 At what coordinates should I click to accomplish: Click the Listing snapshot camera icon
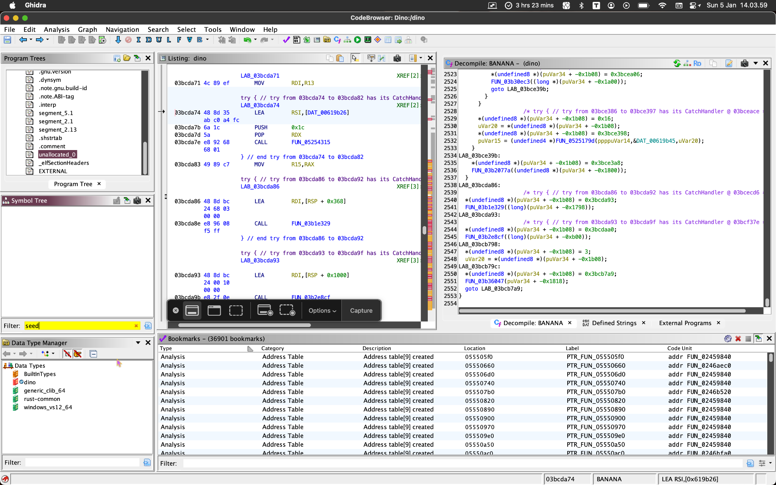(397, 58)
